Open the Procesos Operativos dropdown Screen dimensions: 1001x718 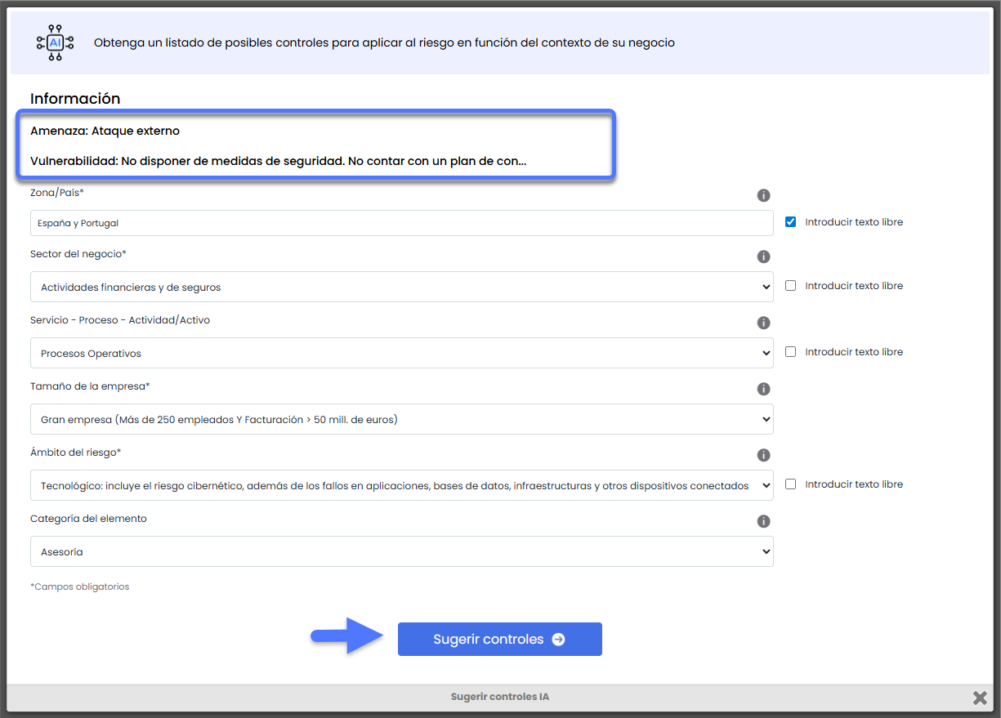click(401, 353)
